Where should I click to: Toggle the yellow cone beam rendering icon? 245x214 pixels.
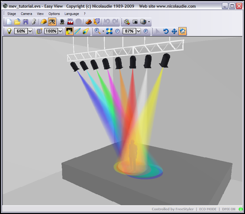[86, 31]
